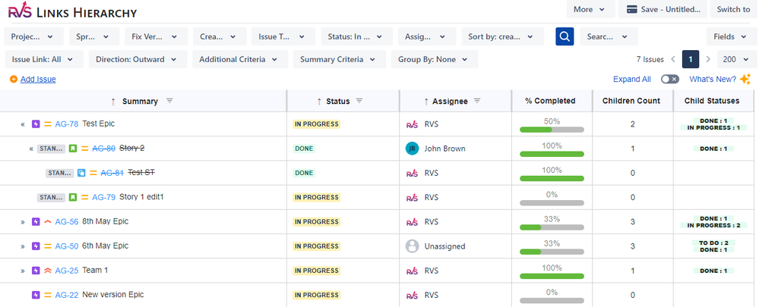The image size is (759, 307).
Task: Click the purple epic icon for AG-78
Action: coord(35,124)
